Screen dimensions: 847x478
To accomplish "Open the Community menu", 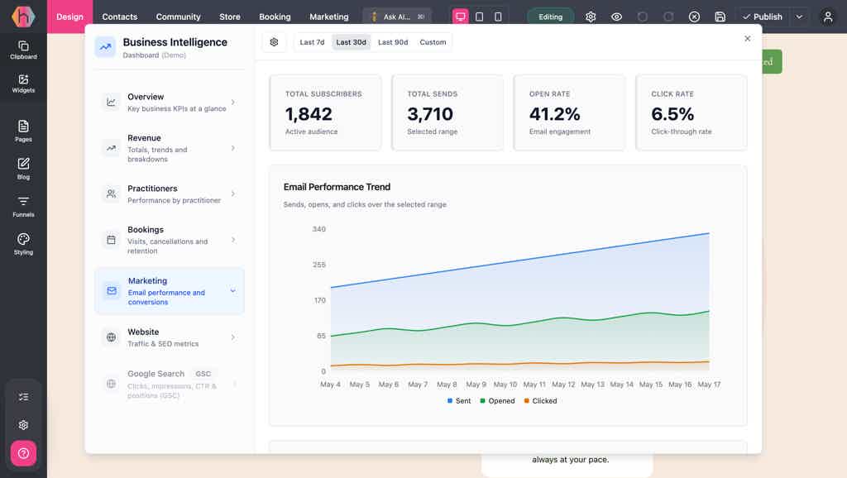I will click(179, 17).
